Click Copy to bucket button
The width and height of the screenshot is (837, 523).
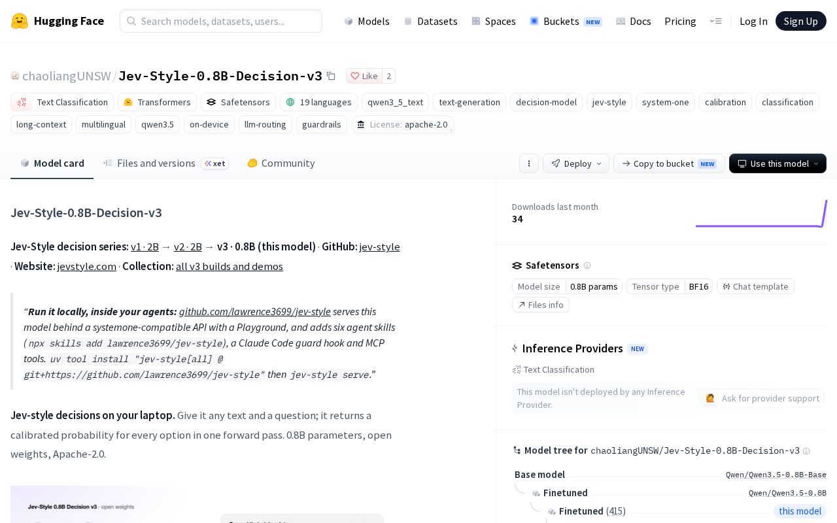click(669, 163)
